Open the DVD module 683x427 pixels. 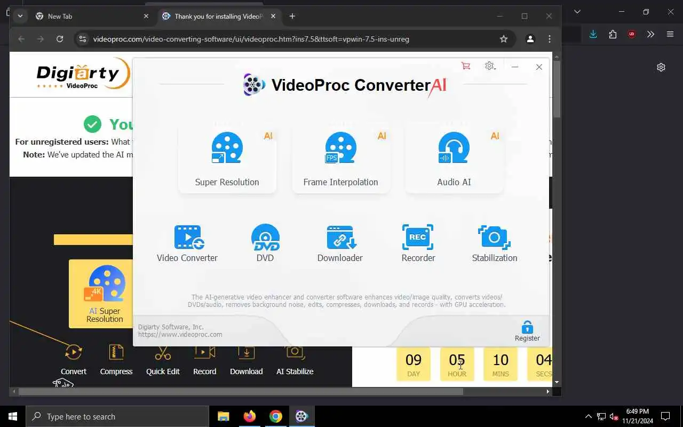coord(265,244)
